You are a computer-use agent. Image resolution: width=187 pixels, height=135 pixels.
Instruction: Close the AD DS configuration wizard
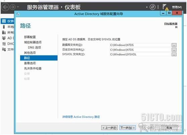point(177,13)
